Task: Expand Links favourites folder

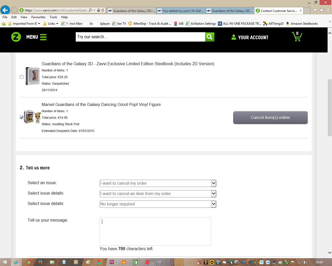Action: coord(51,24)
